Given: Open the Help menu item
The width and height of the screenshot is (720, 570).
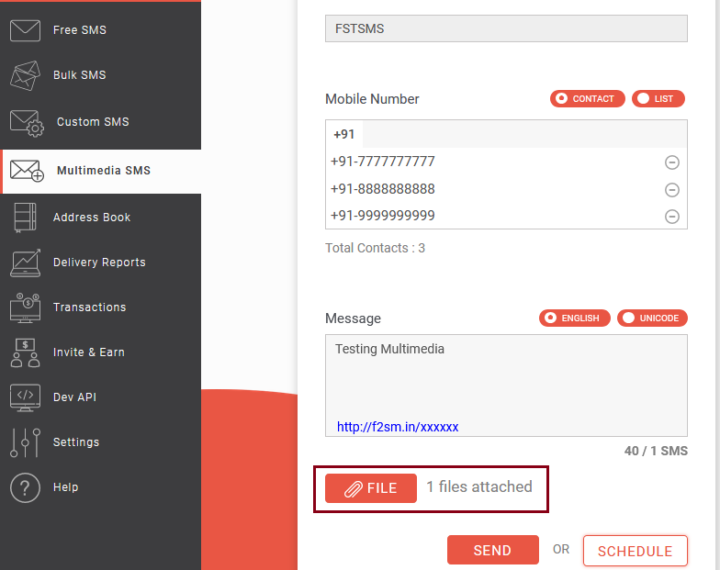Looking at the screenshot, I should click(x=101, y=487).
